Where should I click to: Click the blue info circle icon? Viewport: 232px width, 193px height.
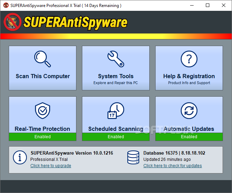[x=20, y=157]
